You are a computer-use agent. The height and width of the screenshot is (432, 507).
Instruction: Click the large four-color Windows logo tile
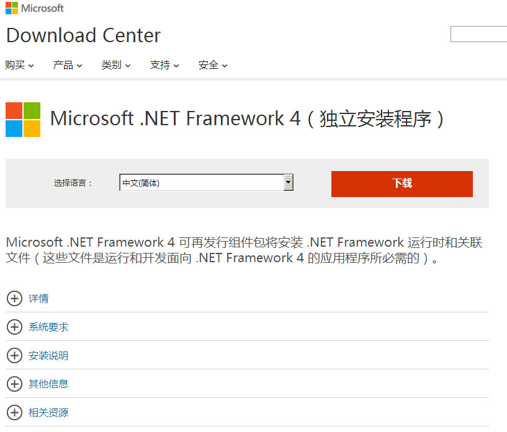tap(23, 120)
